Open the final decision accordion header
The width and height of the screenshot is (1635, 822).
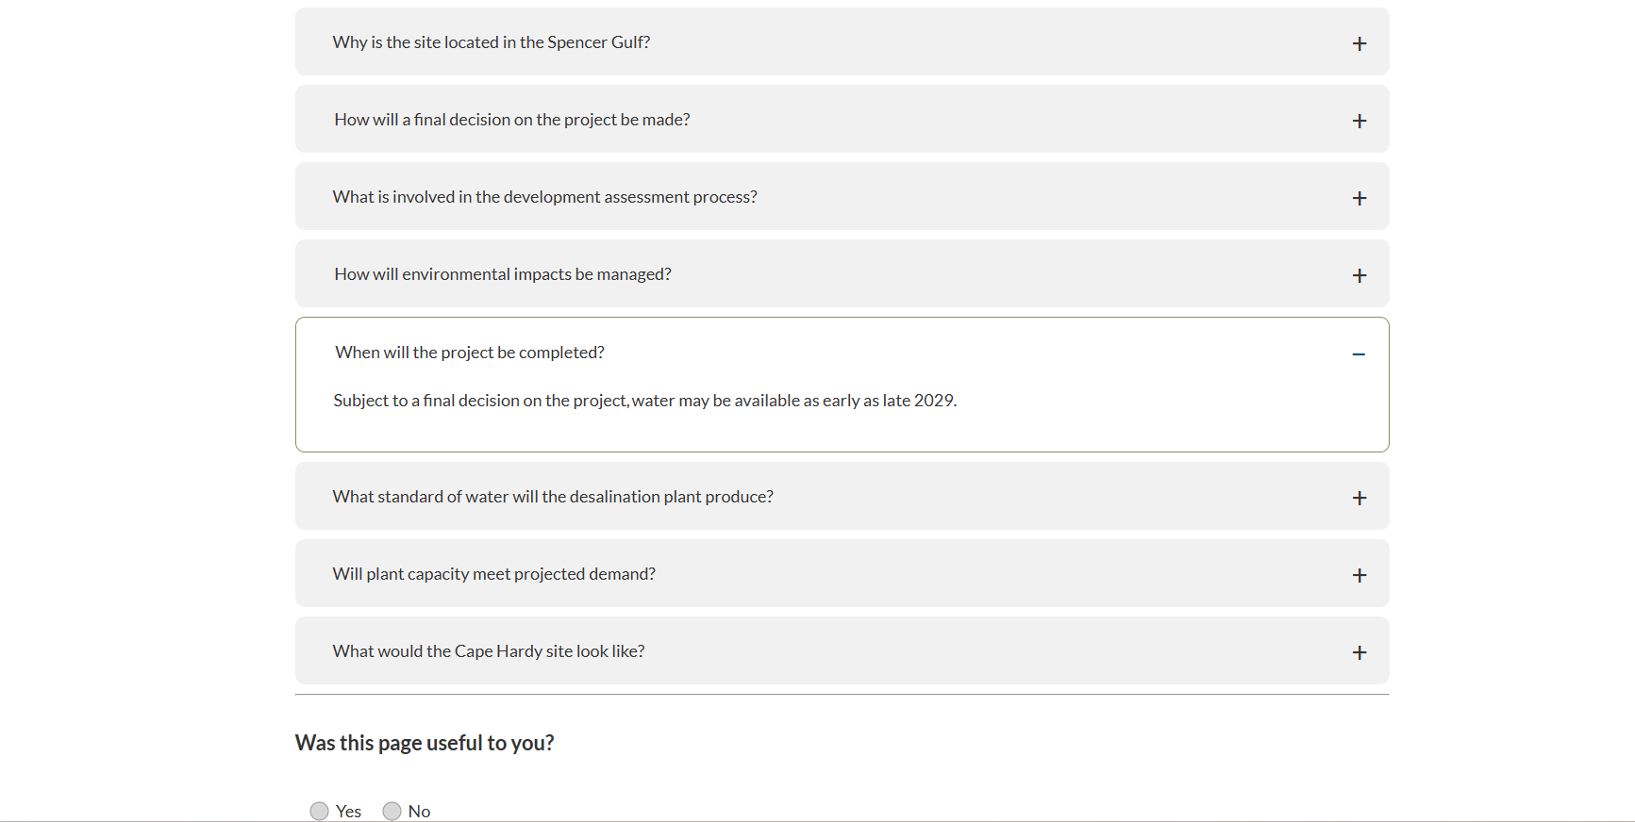(511, 119)
